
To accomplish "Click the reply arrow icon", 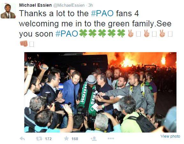I will pos(22,139).
